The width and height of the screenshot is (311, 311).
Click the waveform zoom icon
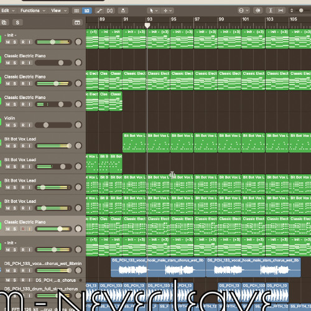pyautogui.click(x=258, y=11)
